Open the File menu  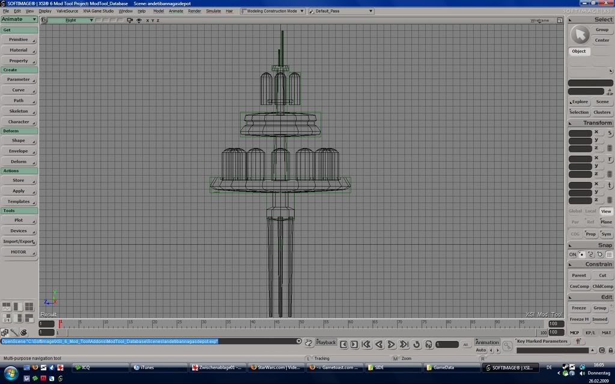[6, 11]
